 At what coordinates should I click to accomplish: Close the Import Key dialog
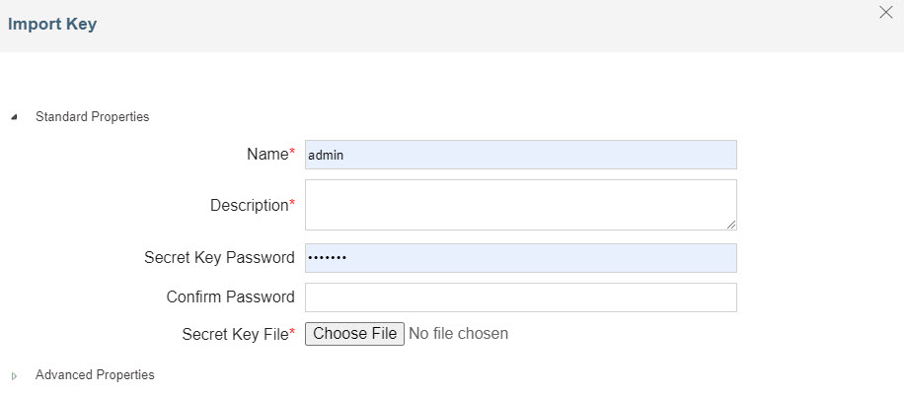(x=885, y=13)
